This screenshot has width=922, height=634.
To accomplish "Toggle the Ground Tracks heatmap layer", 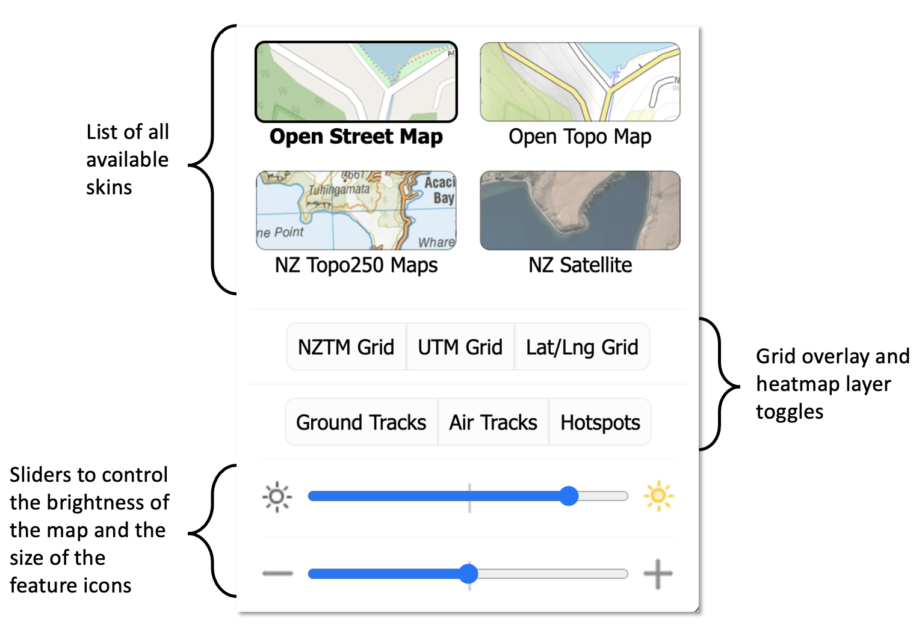I will 360,422.
